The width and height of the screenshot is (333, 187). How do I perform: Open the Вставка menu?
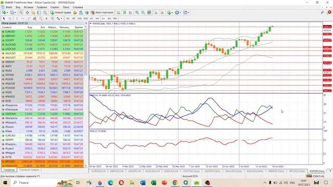28,7
